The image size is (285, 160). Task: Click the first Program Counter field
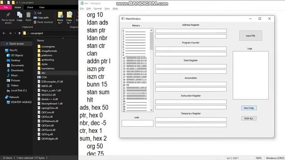point(191,48)
